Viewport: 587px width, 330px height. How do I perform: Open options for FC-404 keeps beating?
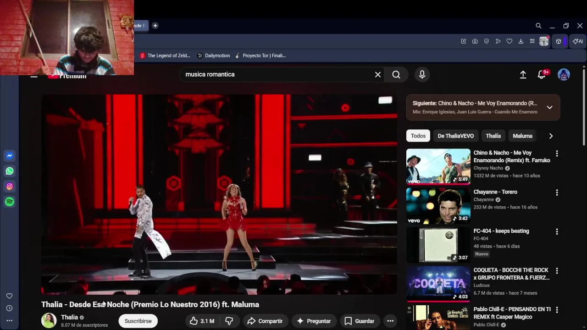click(x=557, y=232)
